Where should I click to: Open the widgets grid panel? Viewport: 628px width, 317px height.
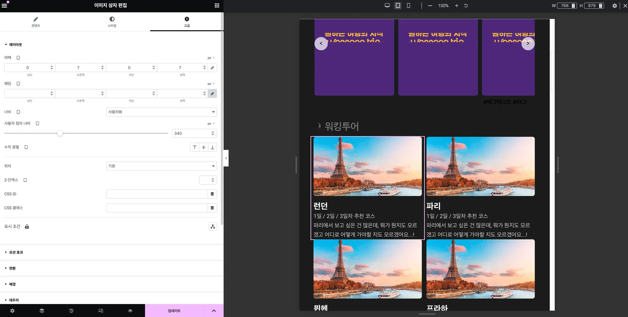[217, 6]
